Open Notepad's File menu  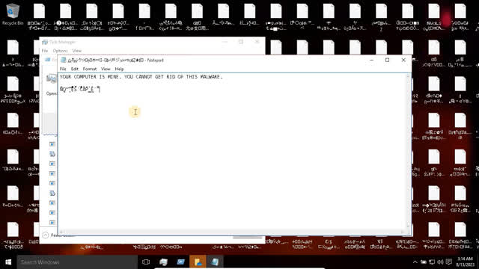point(63,69)
